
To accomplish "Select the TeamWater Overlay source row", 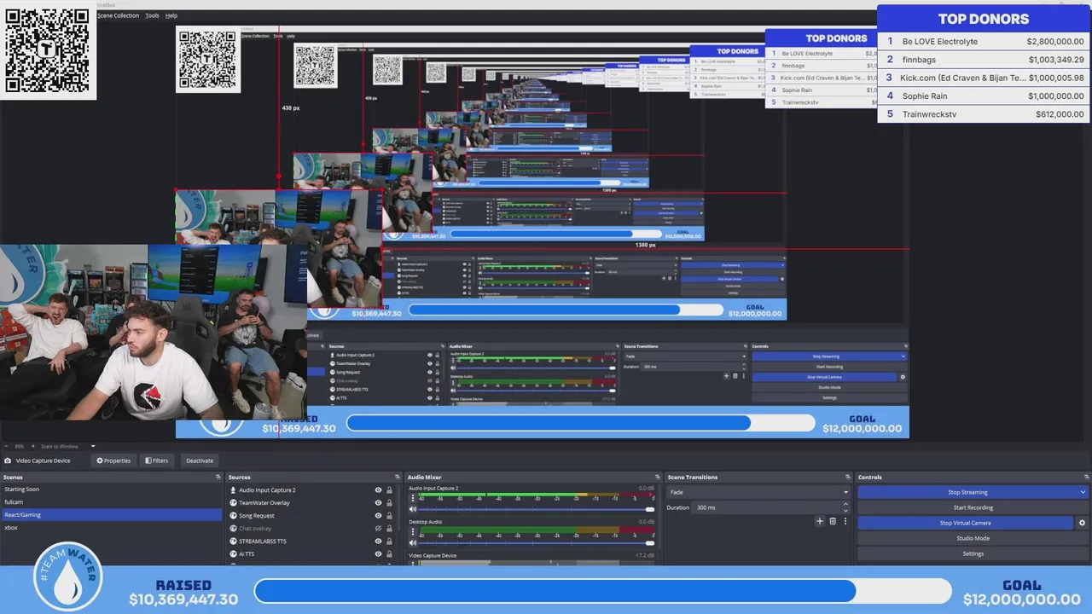I will click(x=312, y=503).
